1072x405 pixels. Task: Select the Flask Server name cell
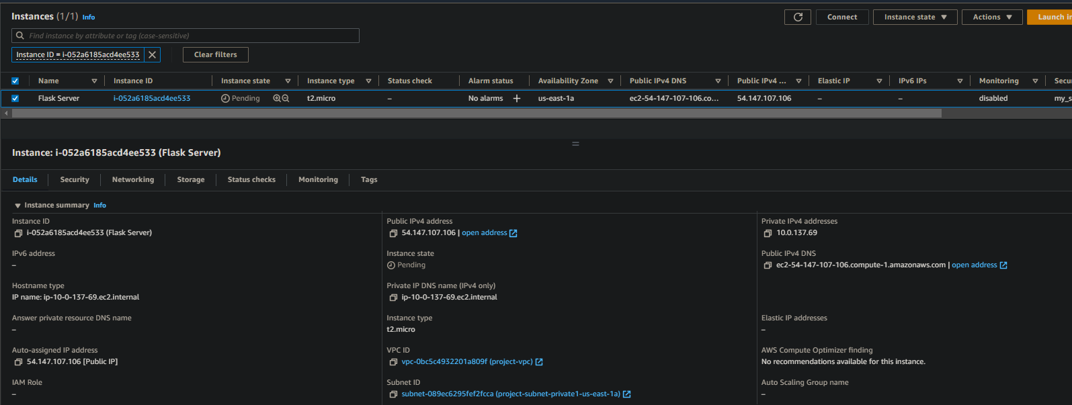[x=58, y=99]
